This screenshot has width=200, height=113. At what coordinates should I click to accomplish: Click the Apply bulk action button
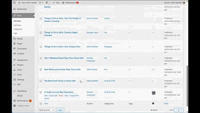pos(60,110)
